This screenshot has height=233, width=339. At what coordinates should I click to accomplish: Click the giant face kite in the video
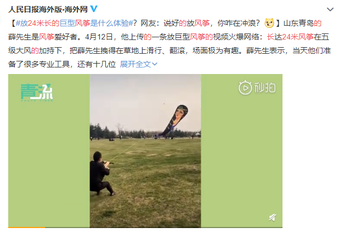[176, 120]
